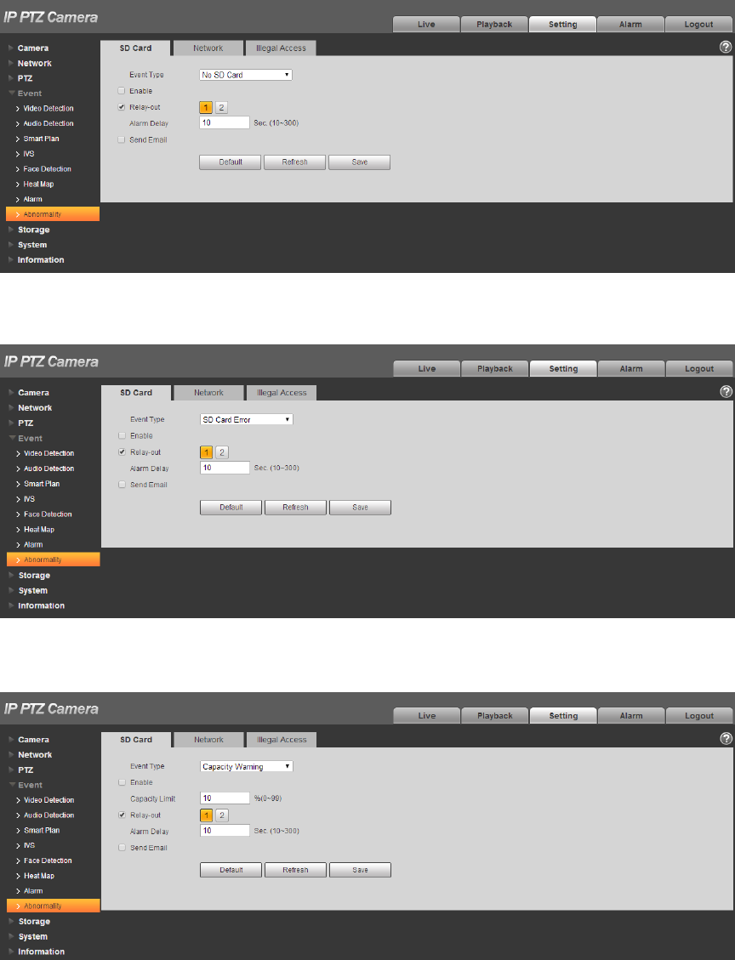This screenshot has width=735, height=960.
Task: Click Save button in Capacity Warning screen
Action: [360, 870]
